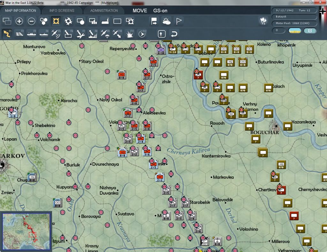Click the Svatavo town label
Image resolution: width=327 pixels, height=252 pixels.
[x=126, y=214]
